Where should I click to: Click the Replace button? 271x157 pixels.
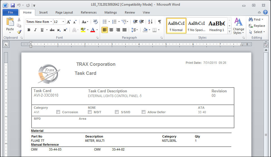click(257, 26)
